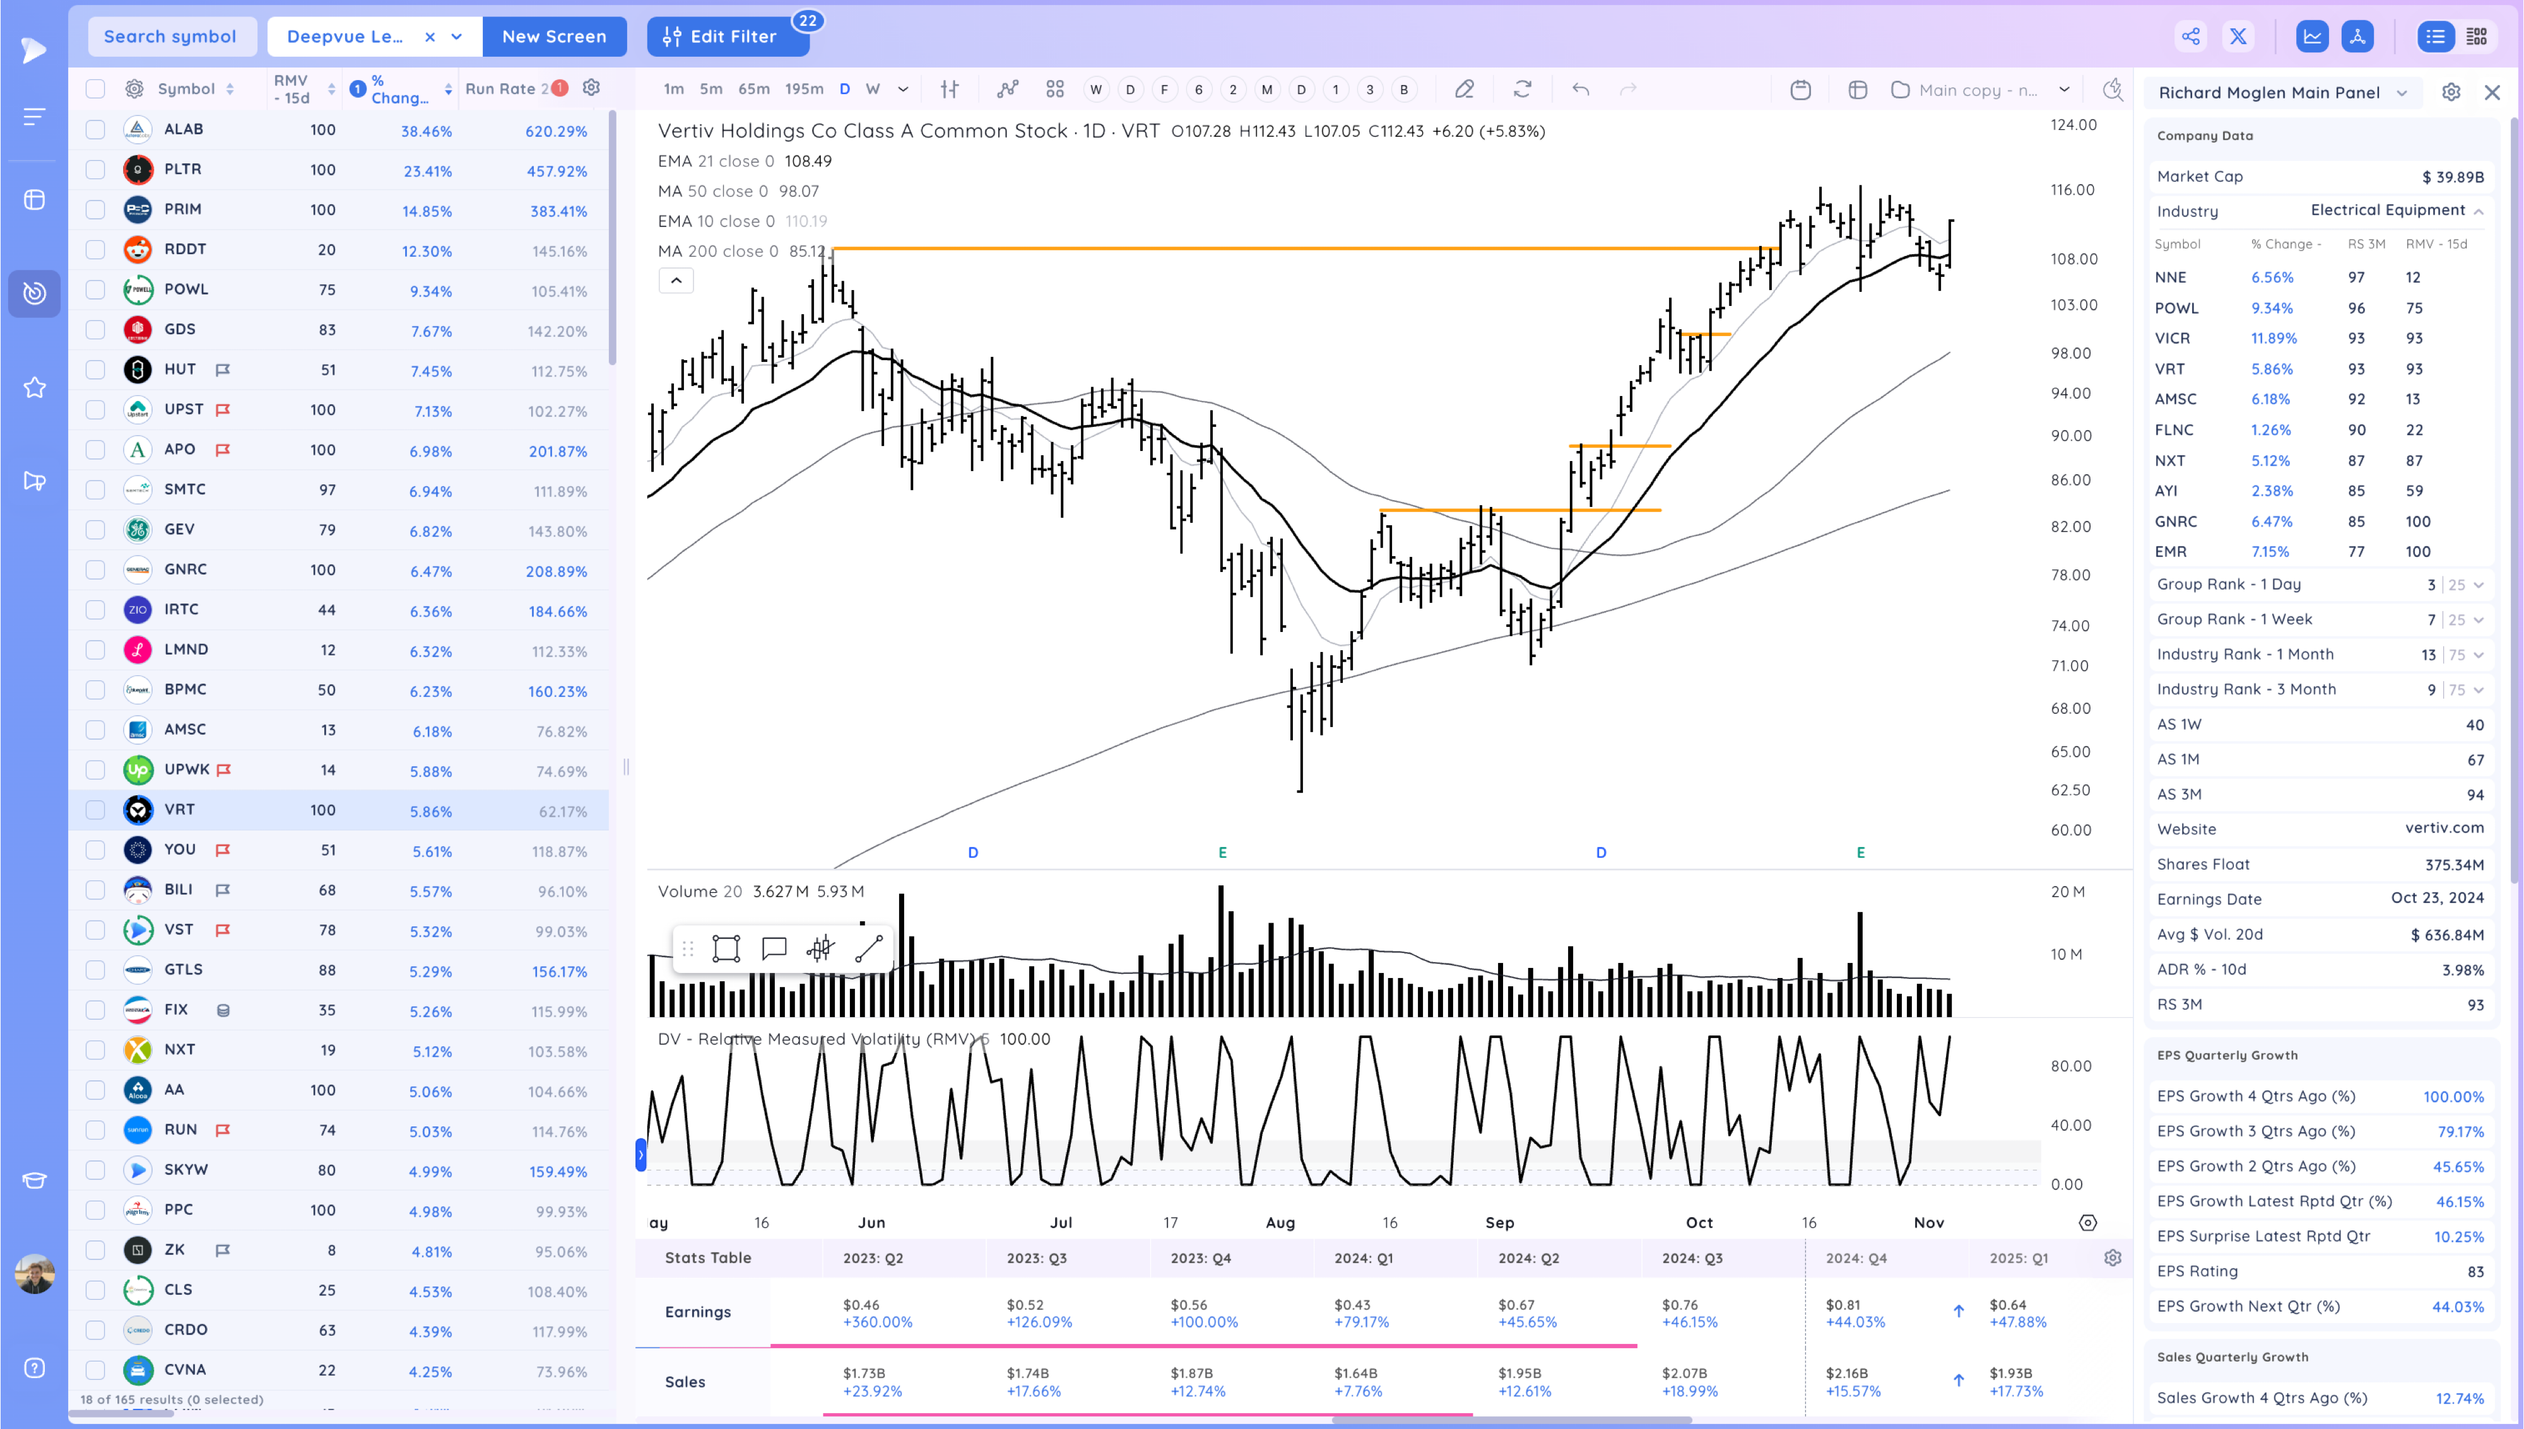Click the share icon in top bar

[2190, 37]
